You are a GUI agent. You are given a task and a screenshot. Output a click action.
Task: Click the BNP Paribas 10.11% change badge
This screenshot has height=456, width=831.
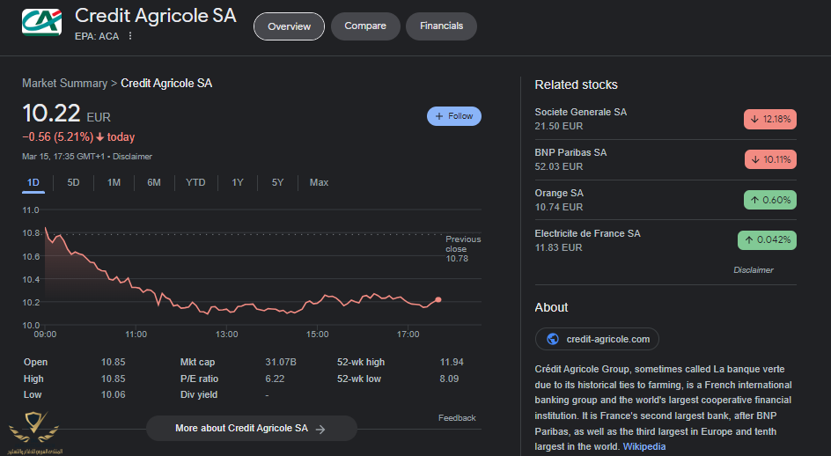tap(770, 159)
